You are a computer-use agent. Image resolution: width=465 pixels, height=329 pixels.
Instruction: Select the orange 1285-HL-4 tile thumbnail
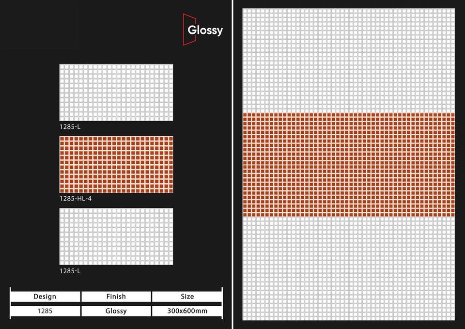116,164
